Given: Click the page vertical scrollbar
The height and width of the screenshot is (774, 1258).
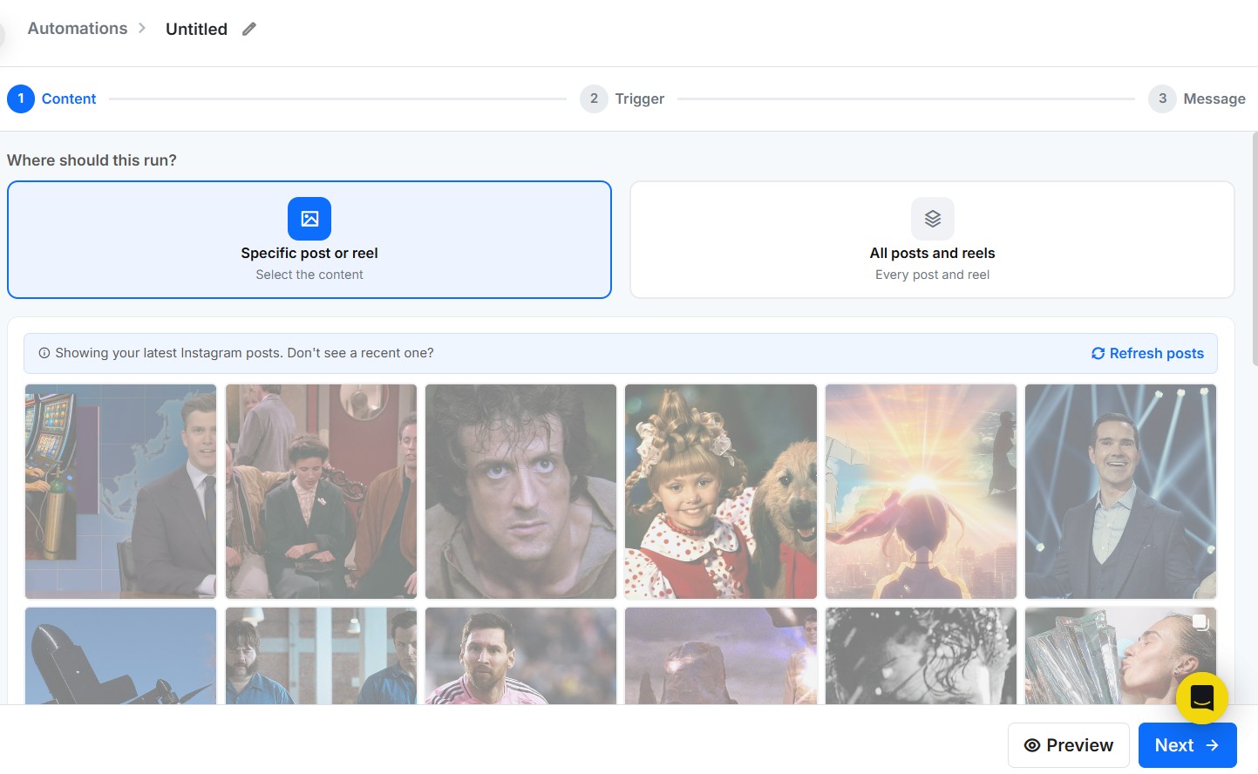Looking at the screenshot, I should [1255, 248].
